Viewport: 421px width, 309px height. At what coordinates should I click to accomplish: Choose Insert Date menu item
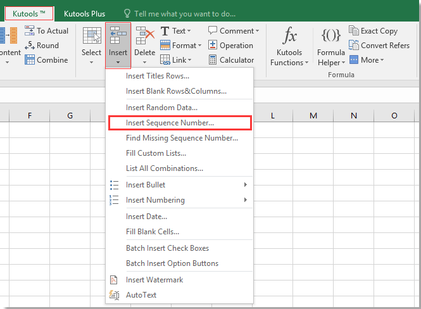coord(179,217)
